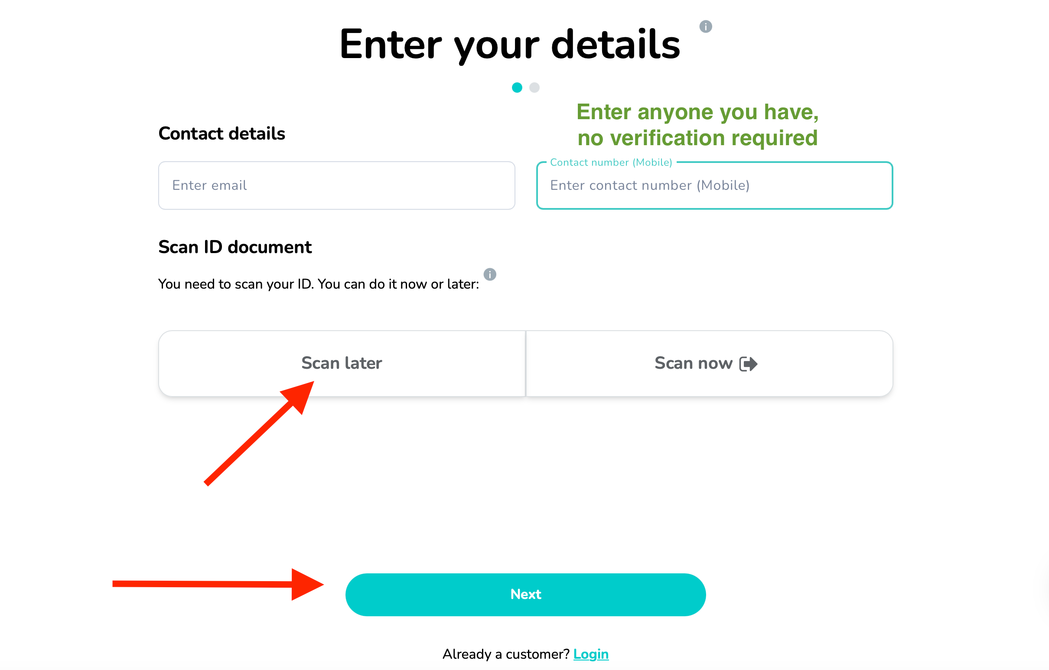This screenshot has width=1049, height=670.
Task: Select the second gray step indicator dot
Action: (x=534, y=88)
